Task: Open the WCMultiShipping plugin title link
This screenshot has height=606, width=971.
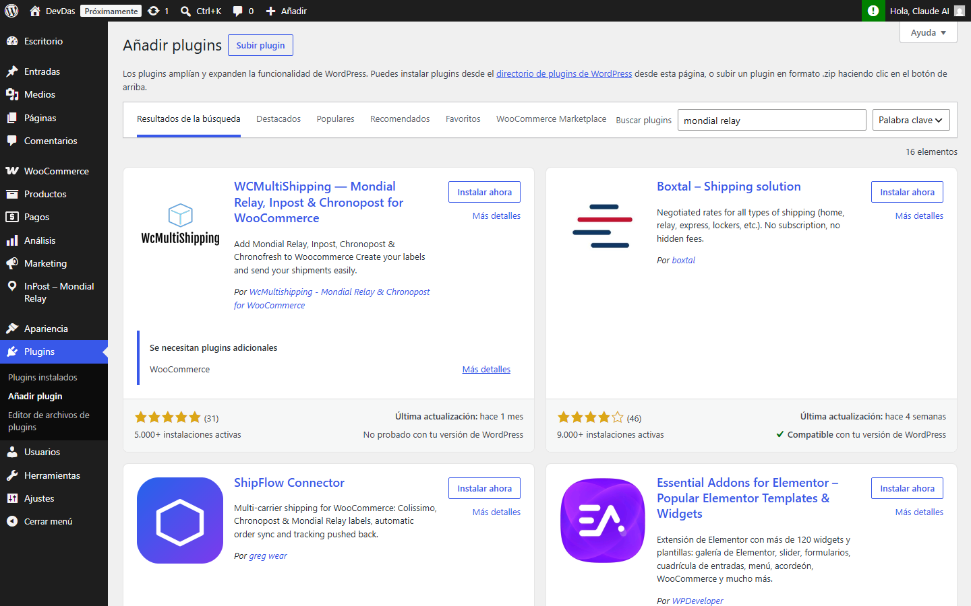Action: click(319, 202)
